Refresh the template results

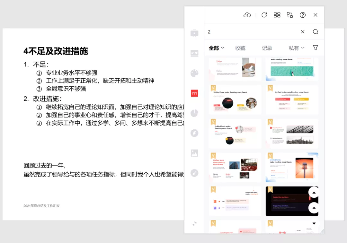(x=264, y=15)
